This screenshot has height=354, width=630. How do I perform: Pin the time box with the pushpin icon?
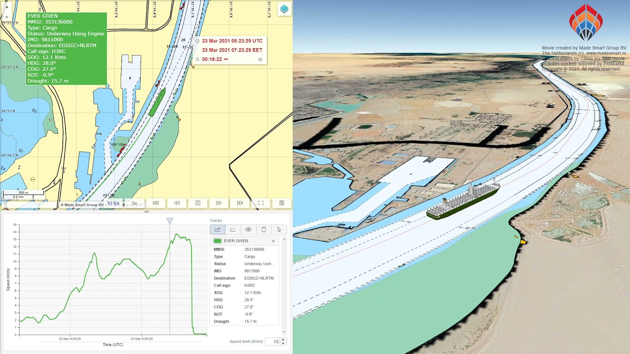(197, 59)
